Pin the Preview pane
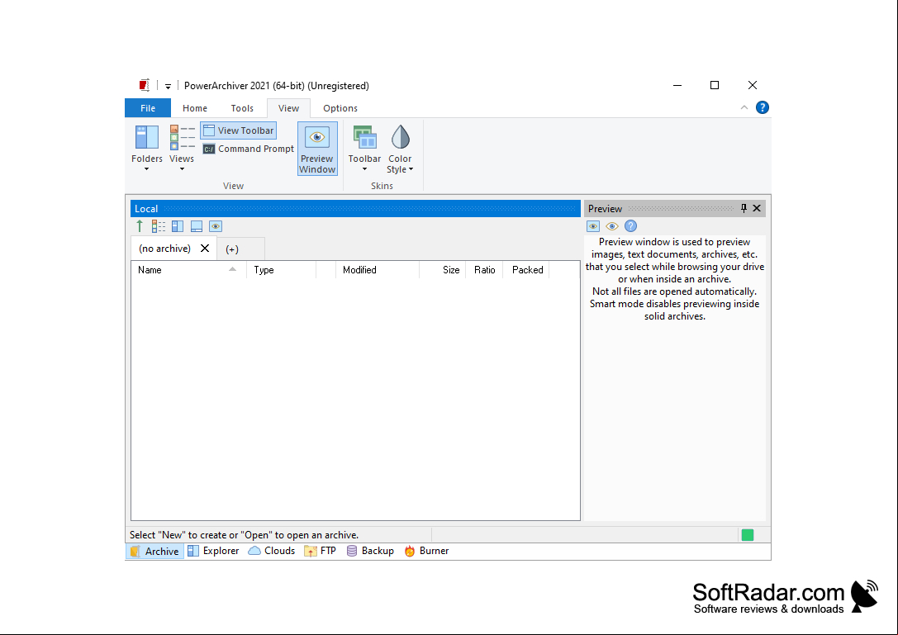The image size is (898, 635). click(744, 208)
